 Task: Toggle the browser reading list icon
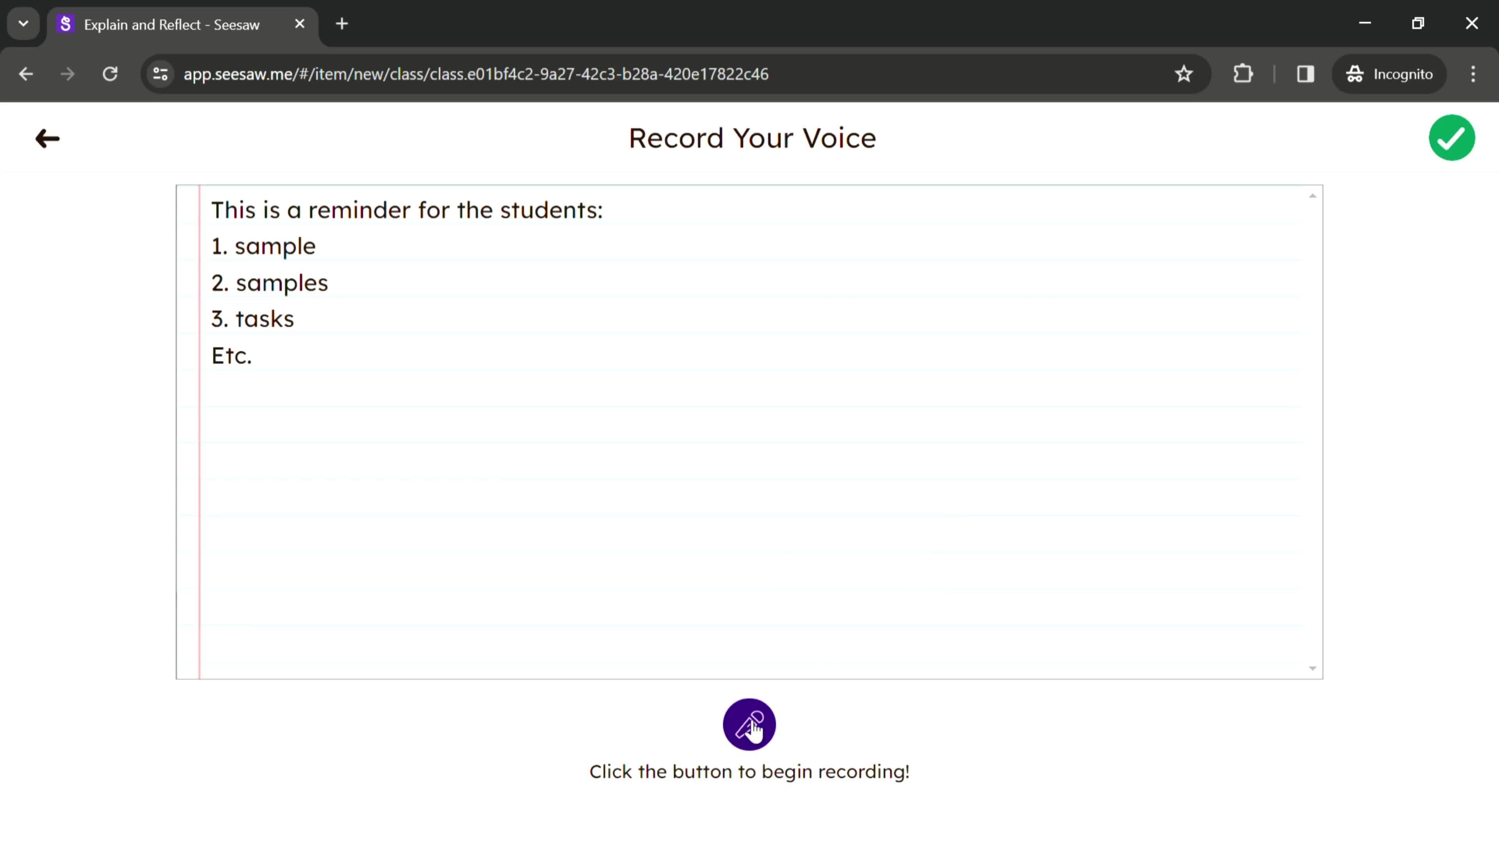[x=1305, y=73]
